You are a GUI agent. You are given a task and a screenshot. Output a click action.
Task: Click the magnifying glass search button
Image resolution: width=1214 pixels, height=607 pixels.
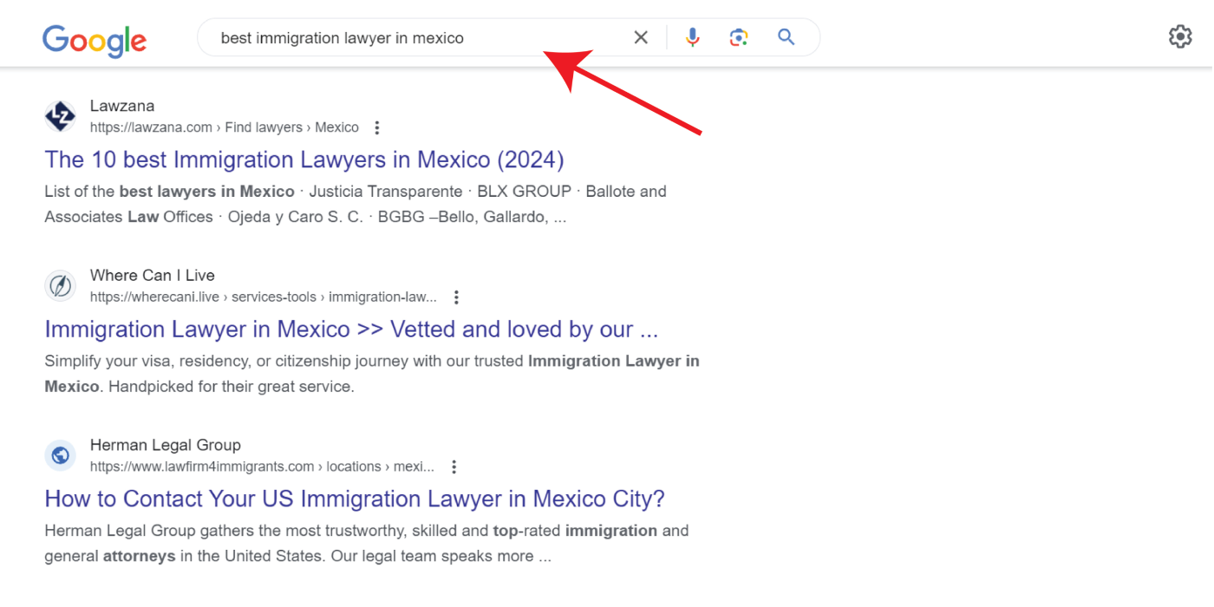click(786, 37)
